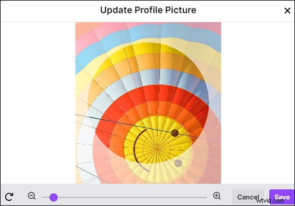
Task: Click the faded pink top-right corner of the photo
Action: coord(212,27)
